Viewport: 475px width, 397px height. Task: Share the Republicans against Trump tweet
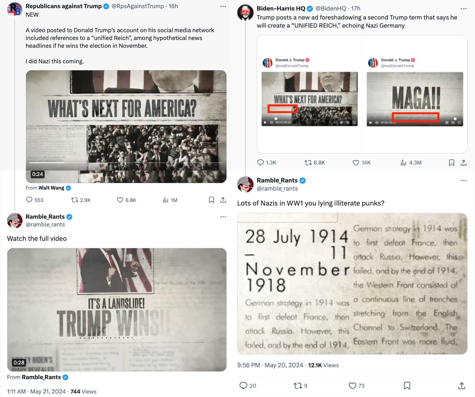click(223, 200)
